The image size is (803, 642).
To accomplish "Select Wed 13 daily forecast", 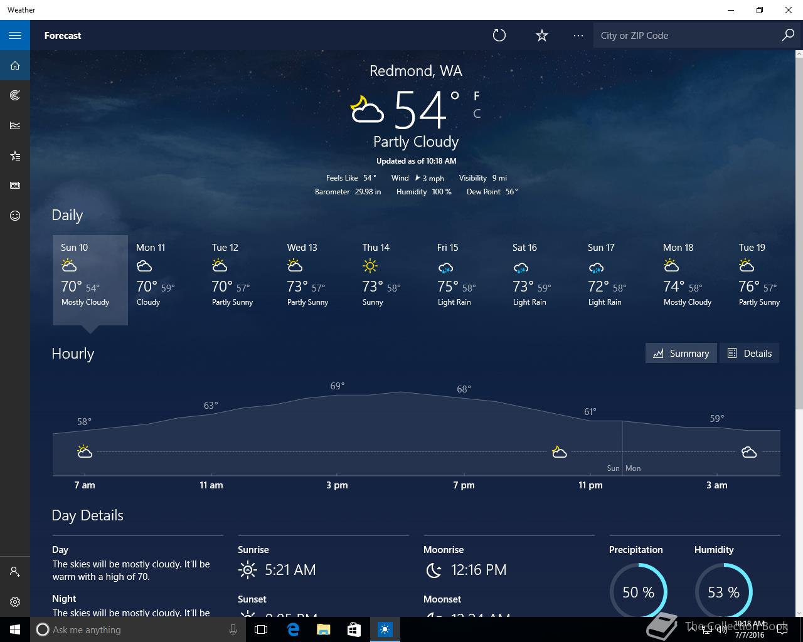I will (316, 280).
